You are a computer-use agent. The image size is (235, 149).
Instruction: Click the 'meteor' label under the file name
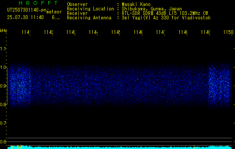[x=54, y=12]
